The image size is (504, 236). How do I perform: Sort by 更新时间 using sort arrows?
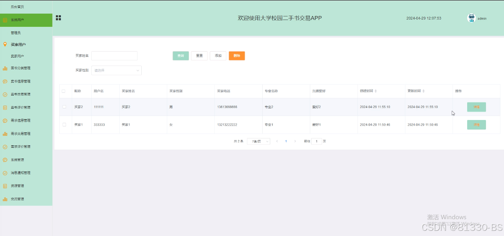pos(424,91)
